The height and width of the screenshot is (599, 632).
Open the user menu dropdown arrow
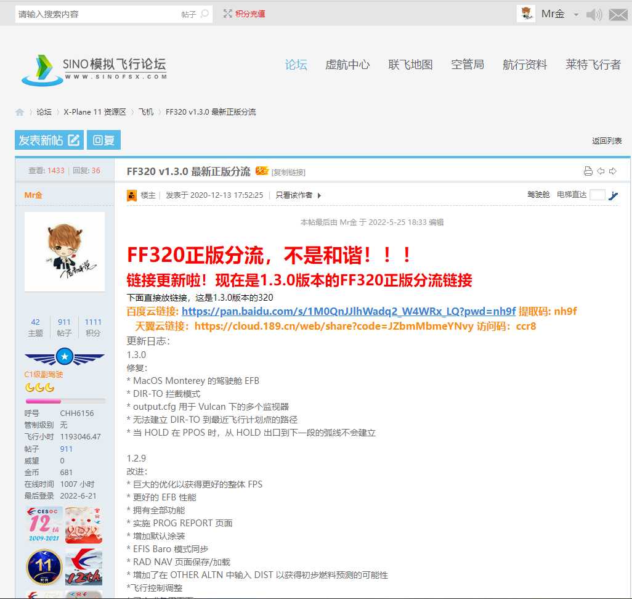577,15
